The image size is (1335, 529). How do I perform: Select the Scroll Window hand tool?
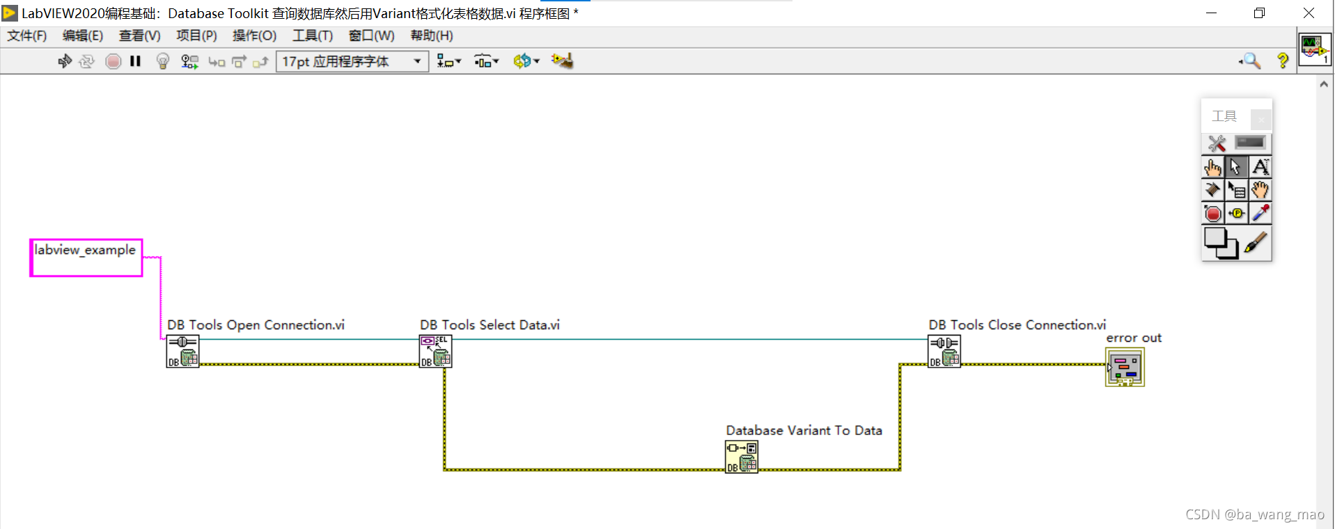[1260, 190]
